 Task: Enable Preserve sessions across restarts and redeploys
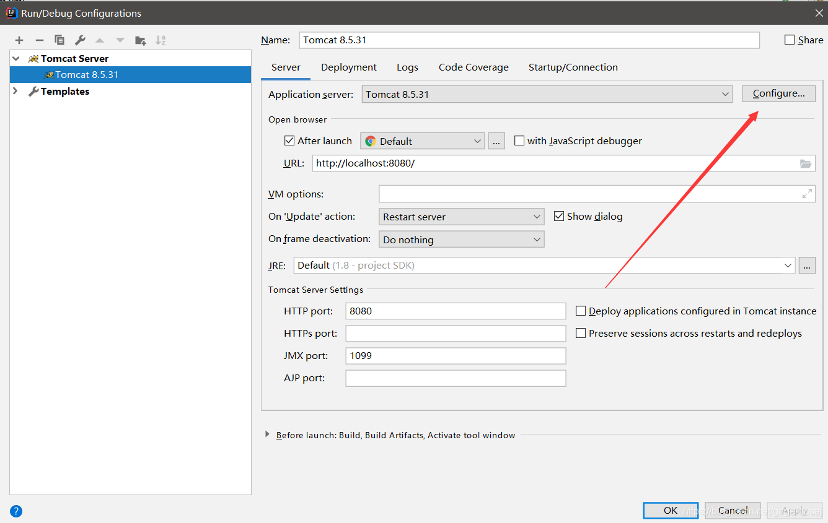[x=581, y=333]
